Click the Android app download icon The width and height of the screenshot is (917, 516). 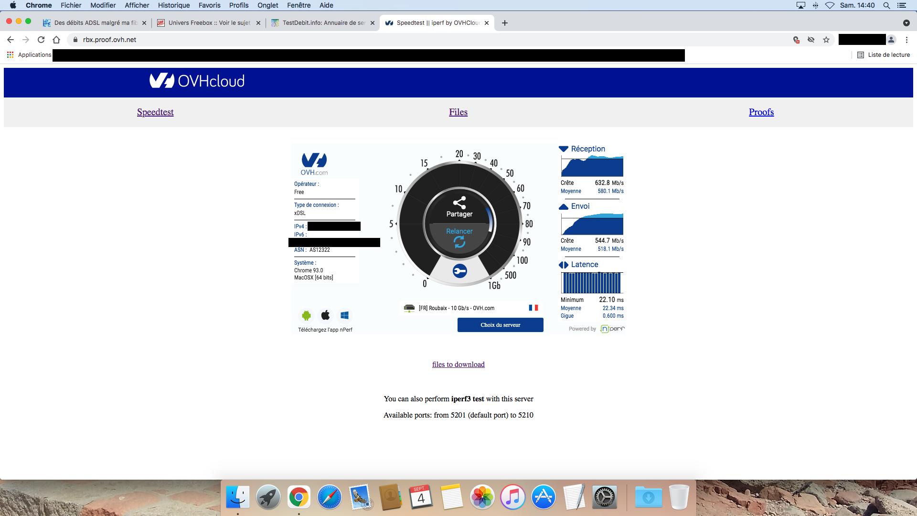tap(306, 315)
